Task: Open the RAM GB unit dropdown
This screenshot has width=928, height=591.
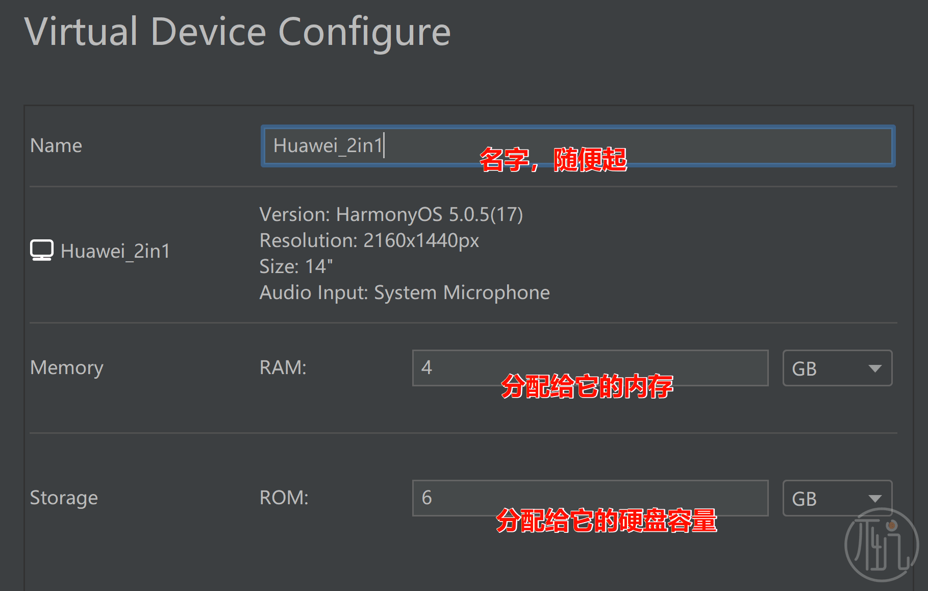Action: (x=837, y=368)
